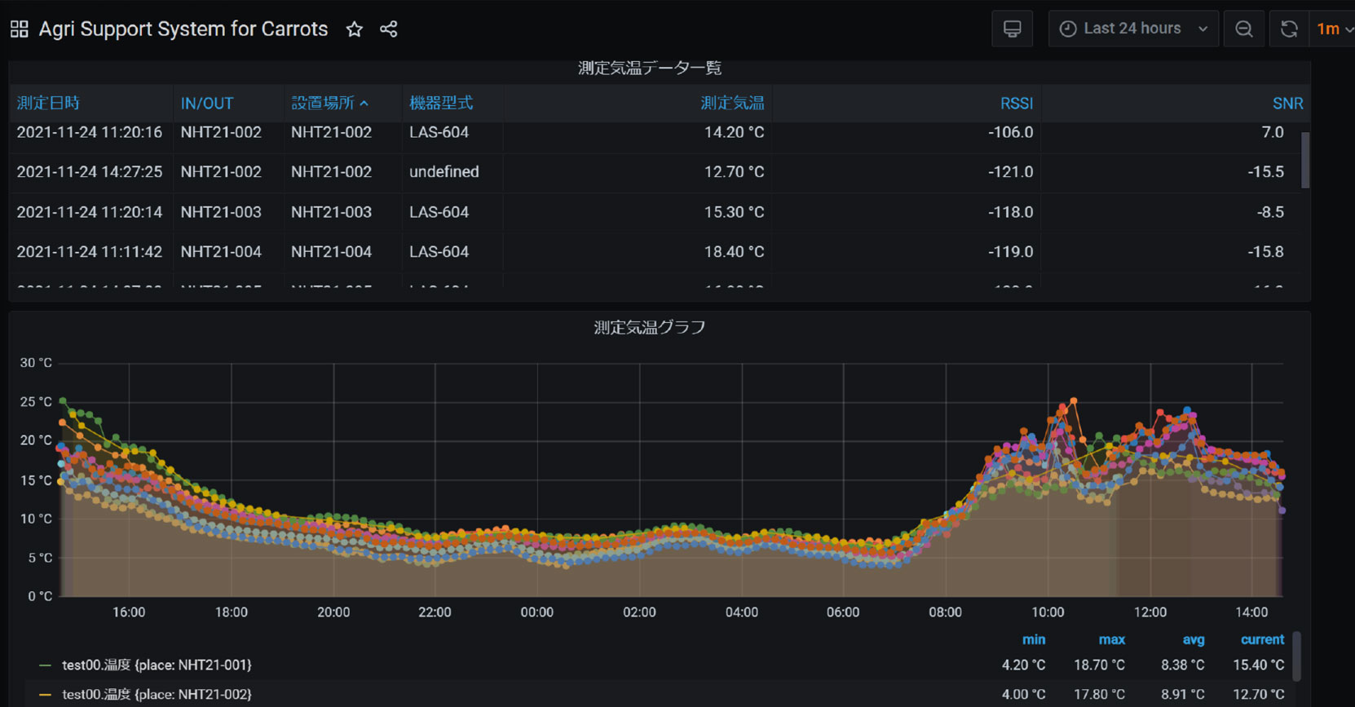Viewport: 1355px width, 707px height.
Task: Sort table by 測定日時 column
Action: pyautogui.click(x=48, y=103)
